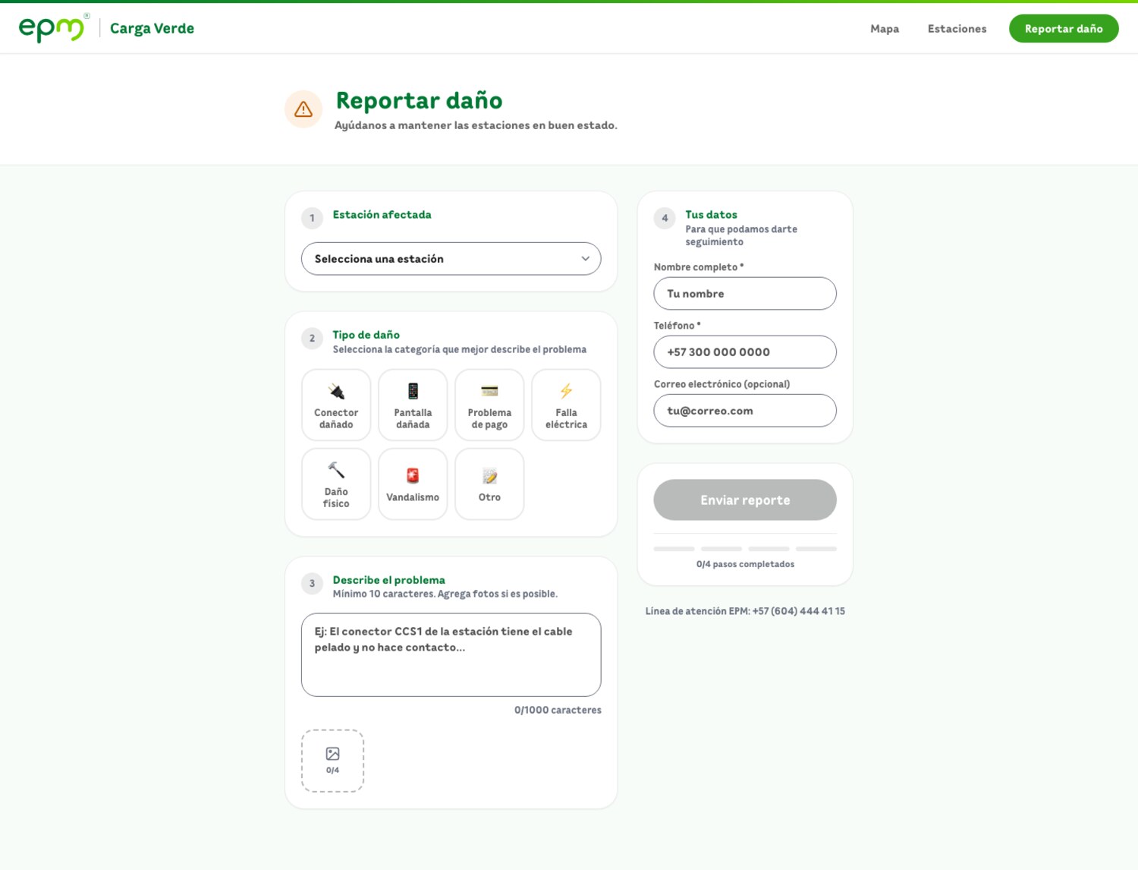Click the warning triangle icon beside heading
The image size is (1138, 870).
click(x=303, y=109)
